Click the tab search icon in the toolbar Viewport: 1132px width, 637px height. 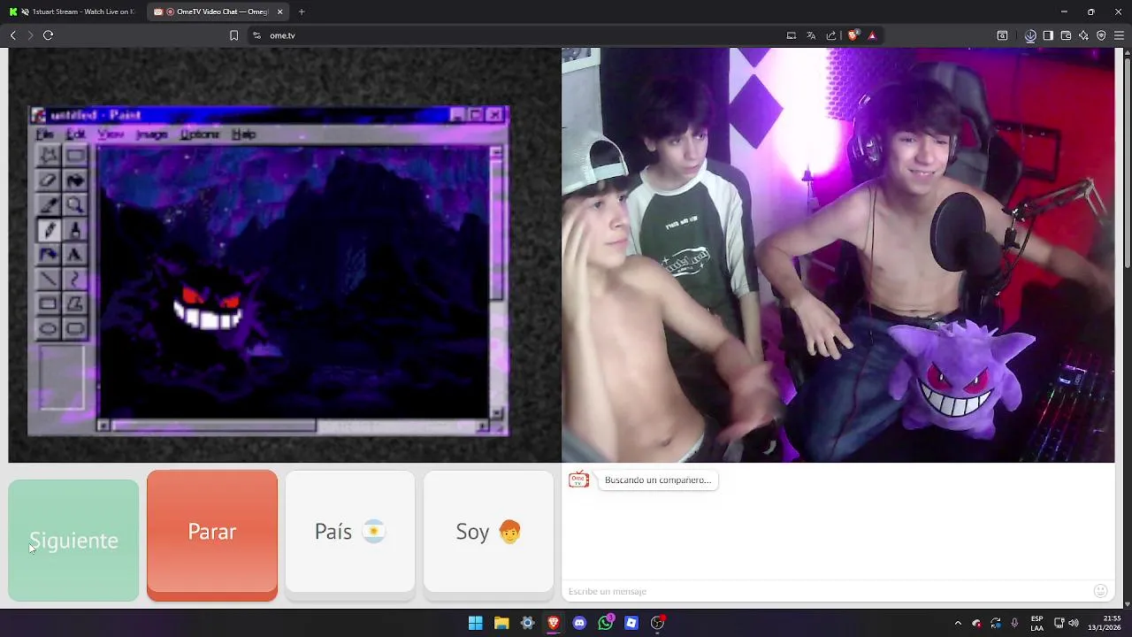(x=1002, y=35)
